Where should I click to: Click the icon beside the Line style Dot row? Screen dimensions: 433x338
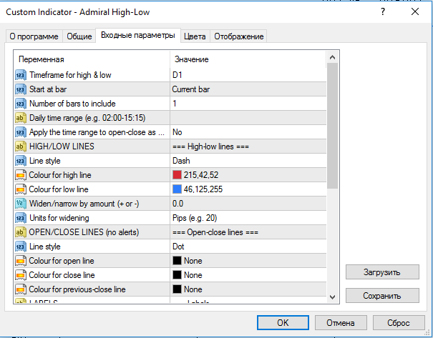pyautogui.click(x=21, y=247)
